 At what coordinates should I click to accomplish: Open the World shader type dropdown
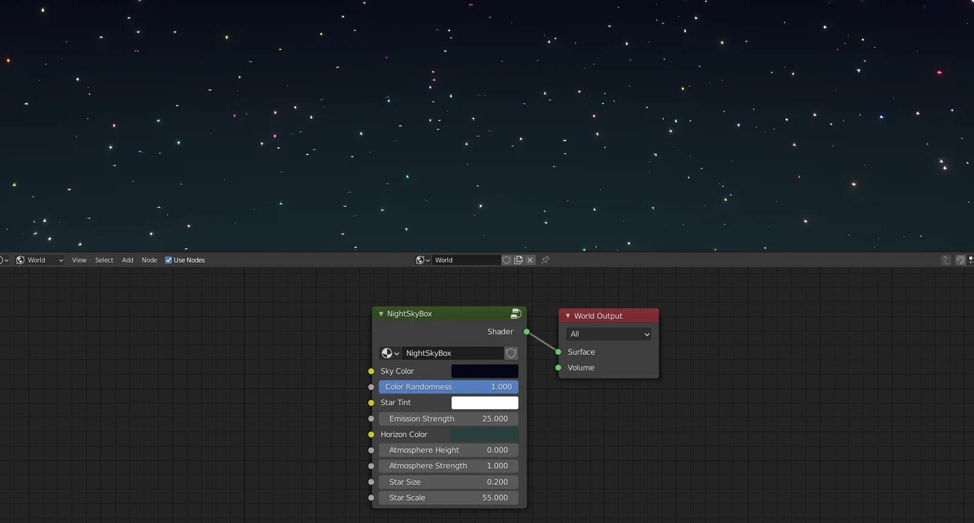[40, 260]
